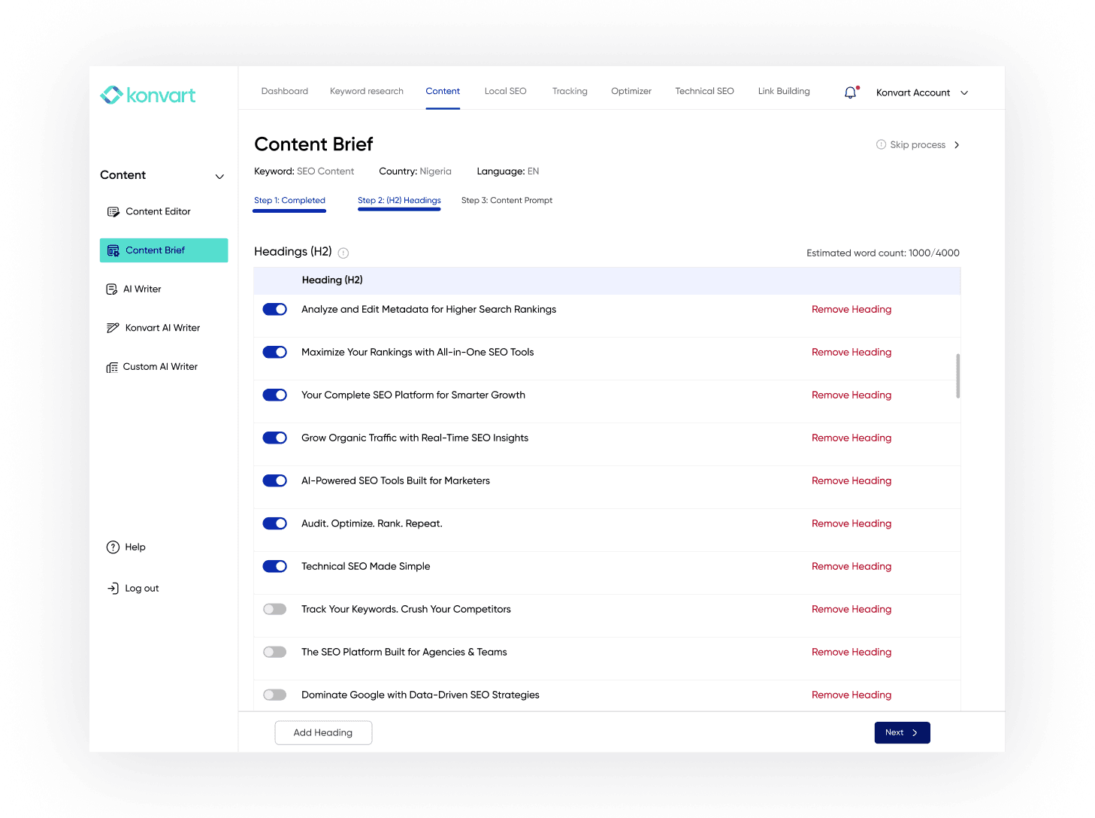Collapse the Content section in sidebar
This screenshot has width=1095, height=818.
pyautogui.click(x=219, y=176)
